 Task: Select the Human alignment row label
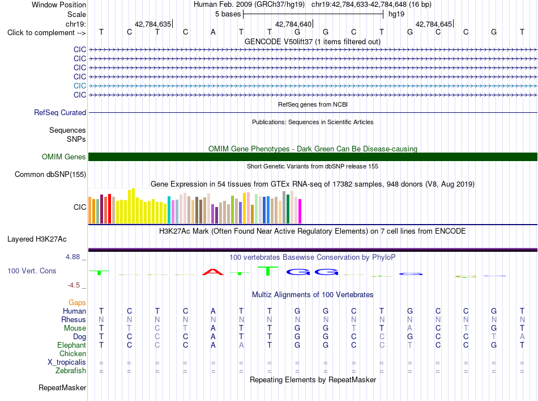74,311
